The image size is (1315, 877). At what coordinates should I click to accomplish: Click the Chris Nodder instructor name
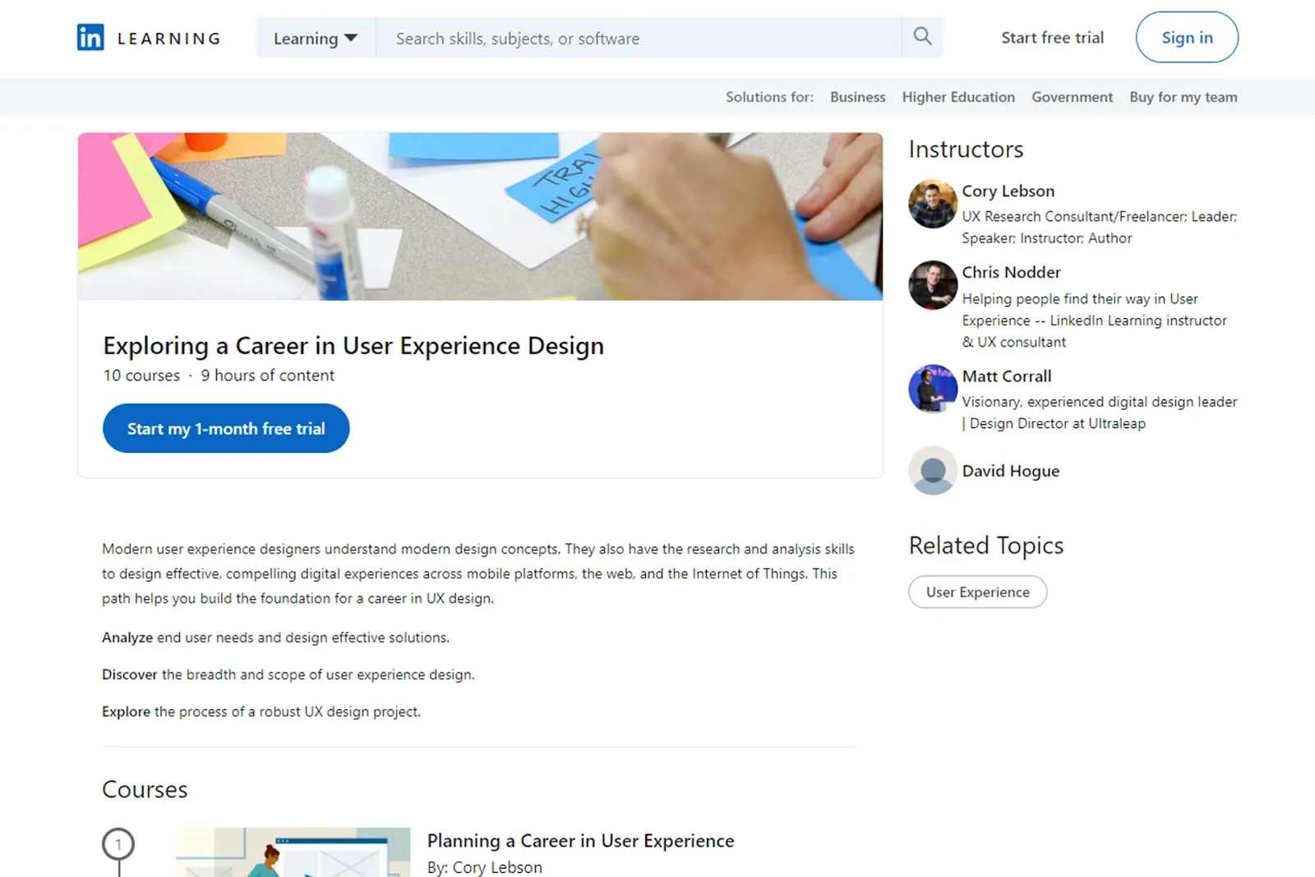[1011, 272]
